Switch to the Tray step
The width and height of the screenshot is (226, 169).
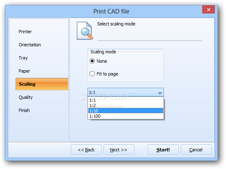(23, 58)
